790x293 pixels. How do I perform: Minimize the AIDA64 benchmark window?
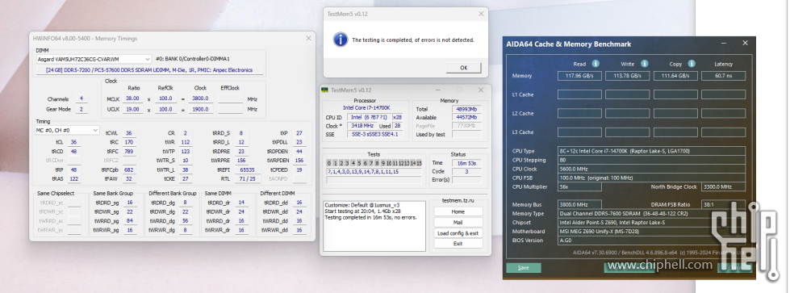click(724, 44)
